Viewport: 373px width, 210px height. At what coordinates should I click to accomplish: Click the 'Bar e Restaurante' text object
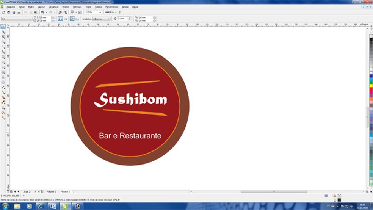130,136
